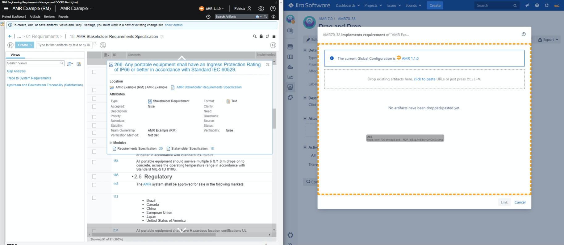Open the Reports menu in DOORS

tap(63, 17)
